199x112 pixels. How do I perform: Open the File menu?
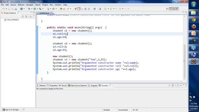click(x=2, y=5)
